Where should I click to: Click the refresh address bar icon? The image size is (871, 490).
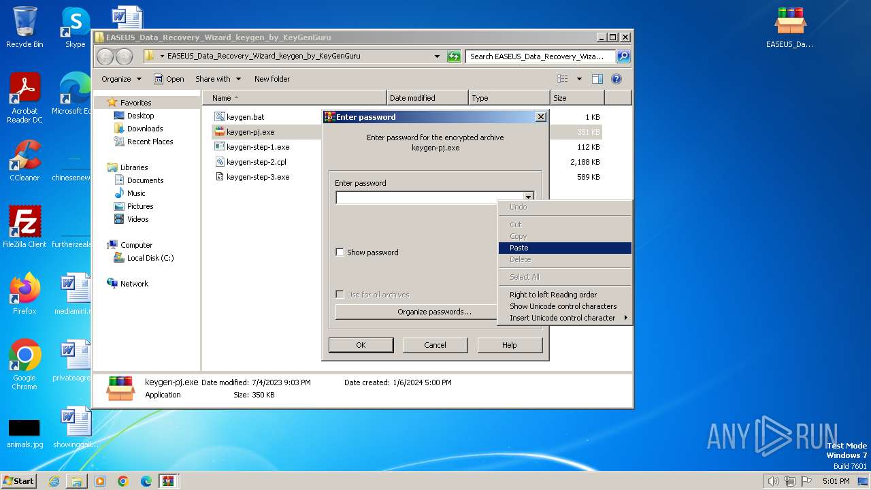pos(454,56)
